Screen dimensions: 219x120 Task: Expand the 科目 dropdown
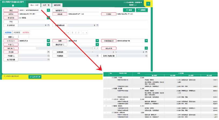point(48,45)
